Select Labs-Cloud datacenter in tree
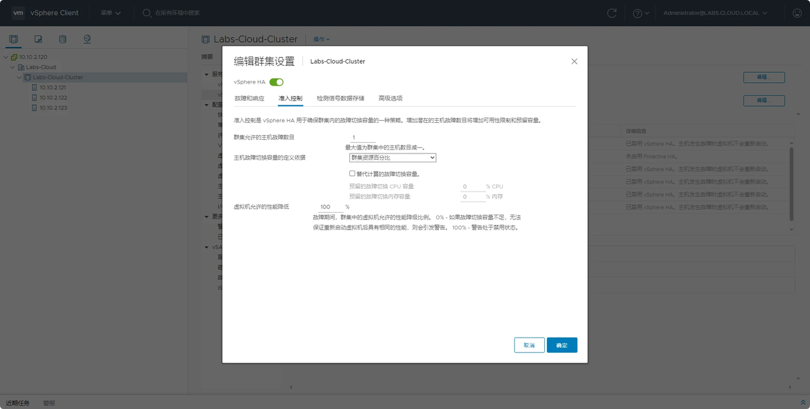810x409 pixels. click(41, 67)
